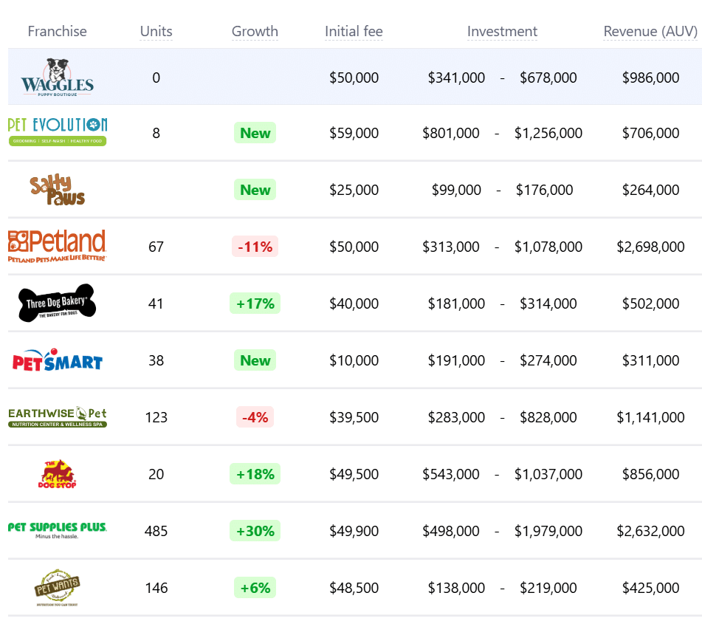The height and width of the screenshot is (621, 702).
Task: Open the PetSmart logo
Action: [x=58, y=360]
